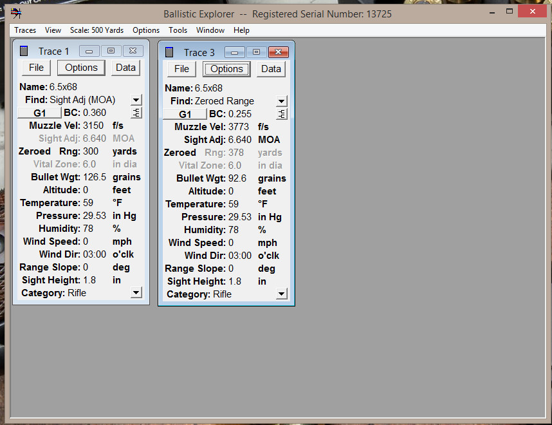
Task: Expand the Find dropdown in Trace 3
Action: click(282, 101)
